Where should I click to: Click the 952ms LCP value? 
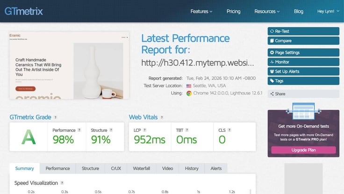coord(150,140)
